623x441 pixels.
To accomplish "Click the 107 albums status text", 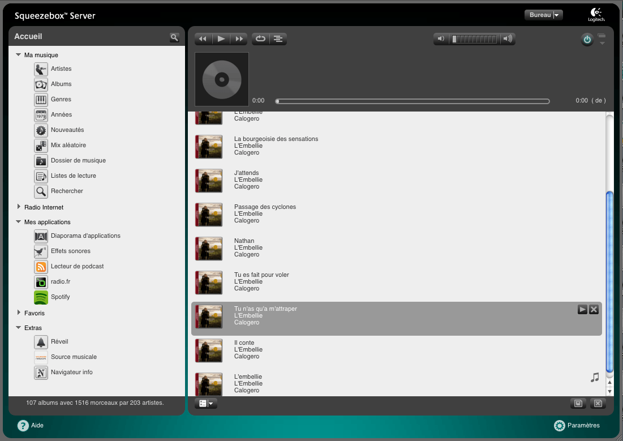I will click(x=95, y=403).
